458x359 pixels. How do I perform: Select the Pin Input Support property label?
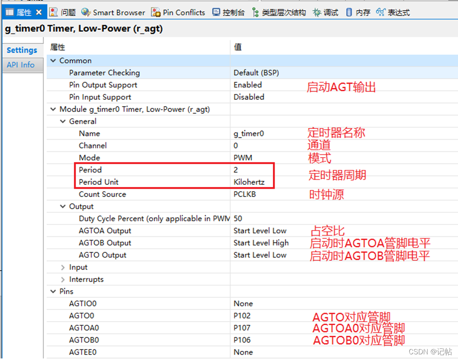point(100,97)
